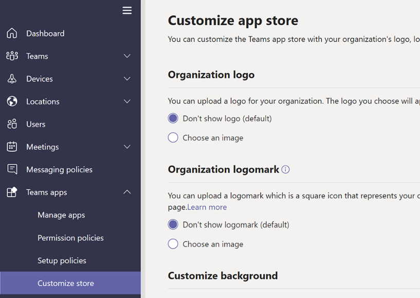This screenshot has width=420, height=298.
Task: Click the Locations globe icon
Action: pos(12,101)
